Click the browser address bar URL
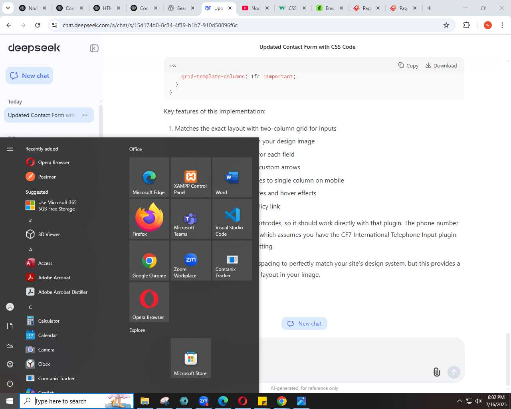511x409 pixels. point(150,25)
